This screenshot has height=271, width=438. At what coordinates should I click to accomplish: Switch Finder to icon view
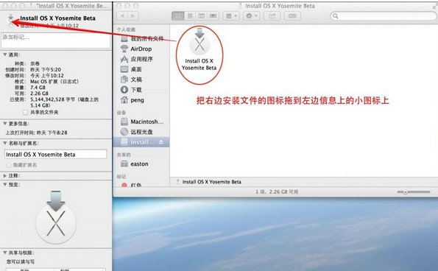pyautogui.click(x=178, y=16)
